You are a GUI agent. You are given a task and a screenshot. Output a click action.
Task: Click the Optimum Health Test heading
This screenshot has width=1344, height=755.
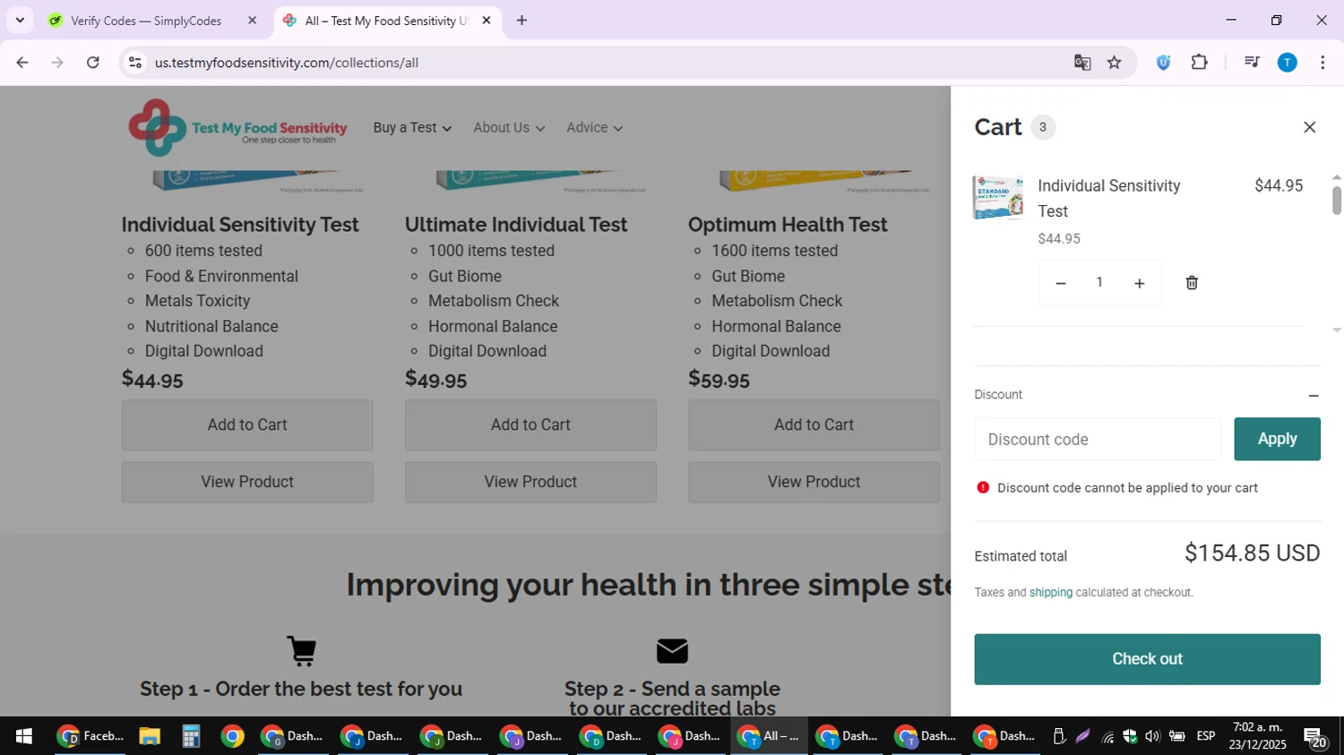pyautogui.click(x=788, y=225)
